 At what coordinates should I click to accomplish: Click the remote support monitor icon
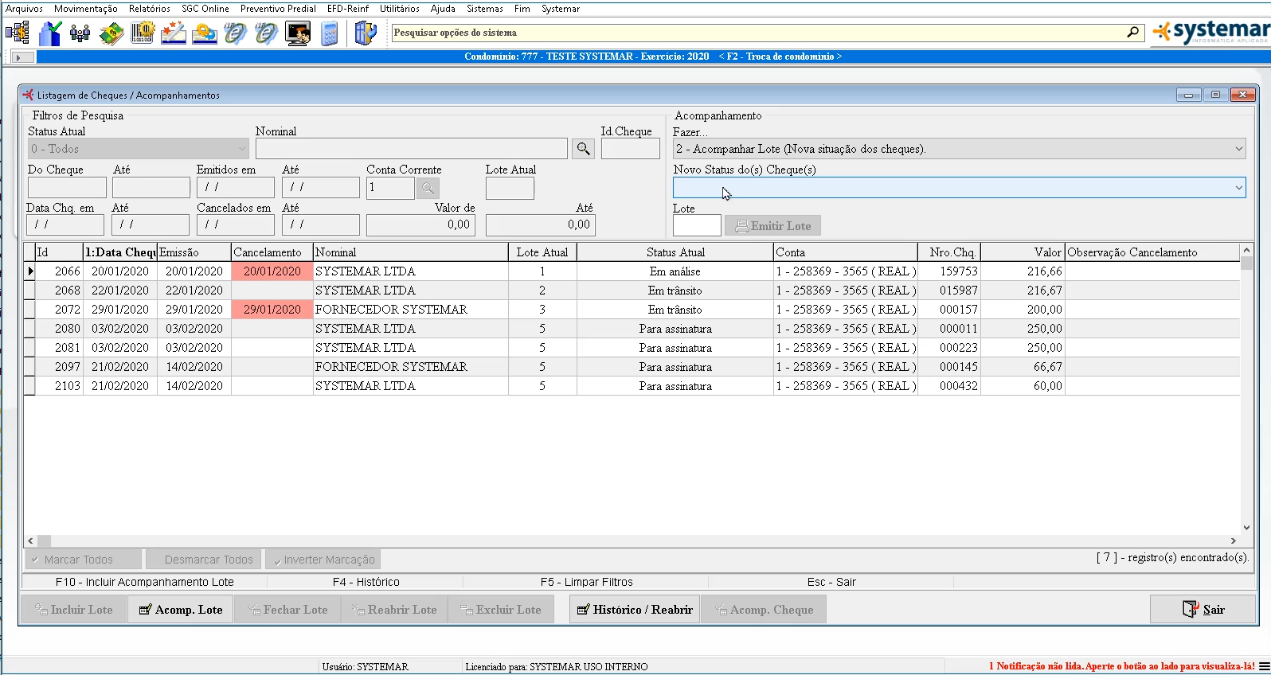pos(298,33)
